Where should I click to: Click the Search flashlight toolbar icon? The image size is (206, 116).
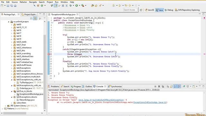tap(100, 5)
